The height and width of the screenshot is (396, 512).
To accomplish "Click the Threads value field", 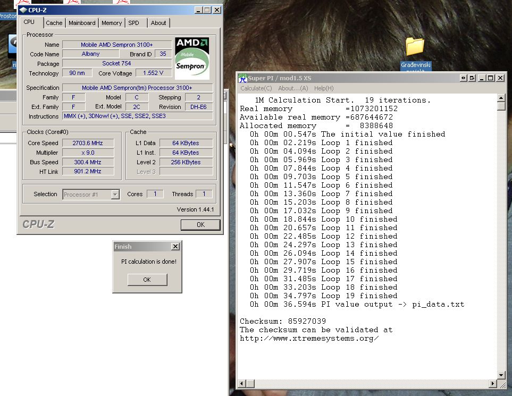I will (204, 194).
